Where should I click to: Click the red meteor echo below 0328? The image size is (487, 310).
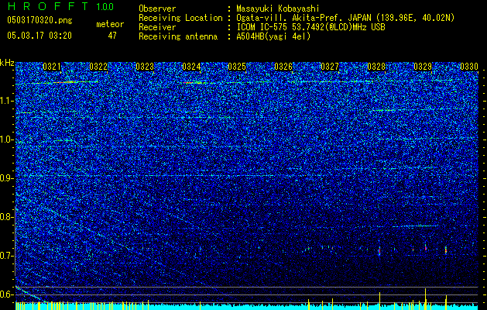pos(379,250)
